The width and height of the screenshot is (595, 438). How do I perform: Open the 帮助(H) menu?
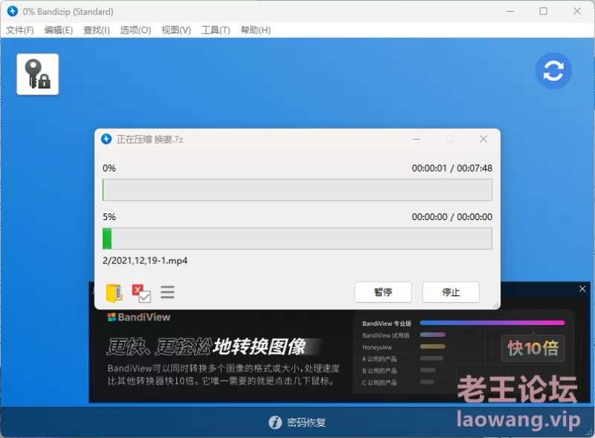(255, 30)
